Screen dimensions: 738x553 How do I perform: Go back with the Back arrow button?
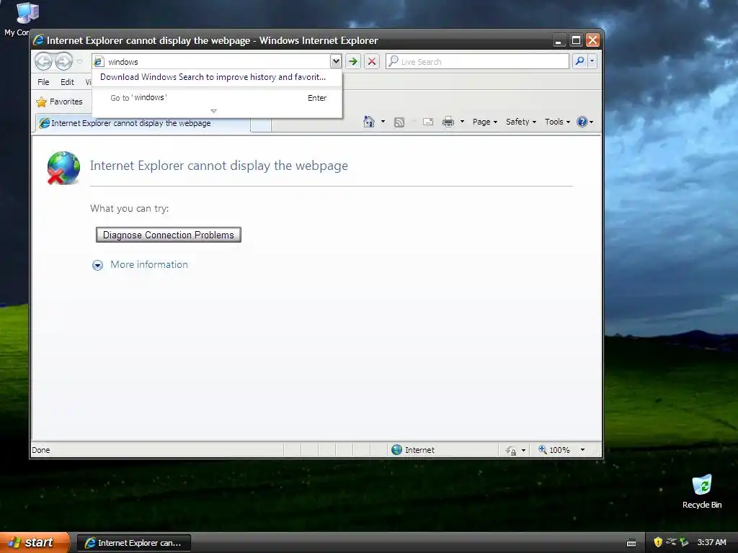44,62
